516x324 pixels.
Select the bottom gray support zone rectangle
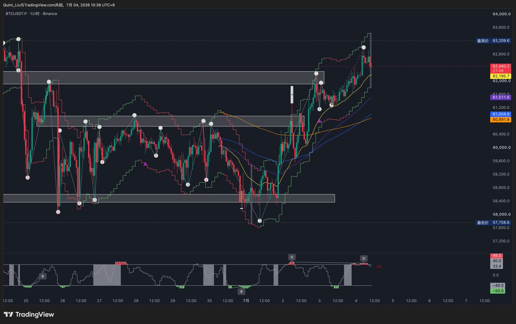(x=169, y=198)
